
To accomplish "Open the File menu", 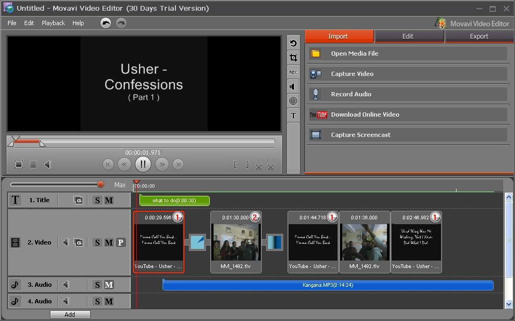I will coord(12,23).
